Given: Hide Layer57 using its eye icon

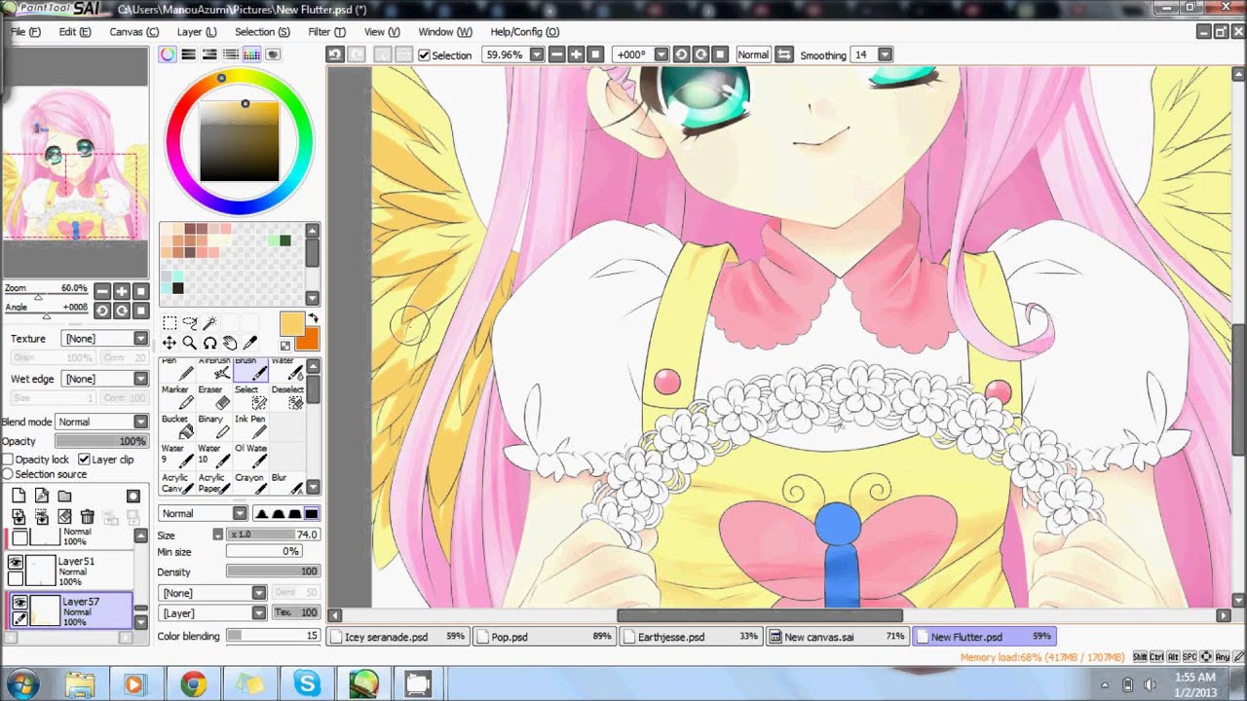Looking at the screenshot, I should [x=19, y=603].
